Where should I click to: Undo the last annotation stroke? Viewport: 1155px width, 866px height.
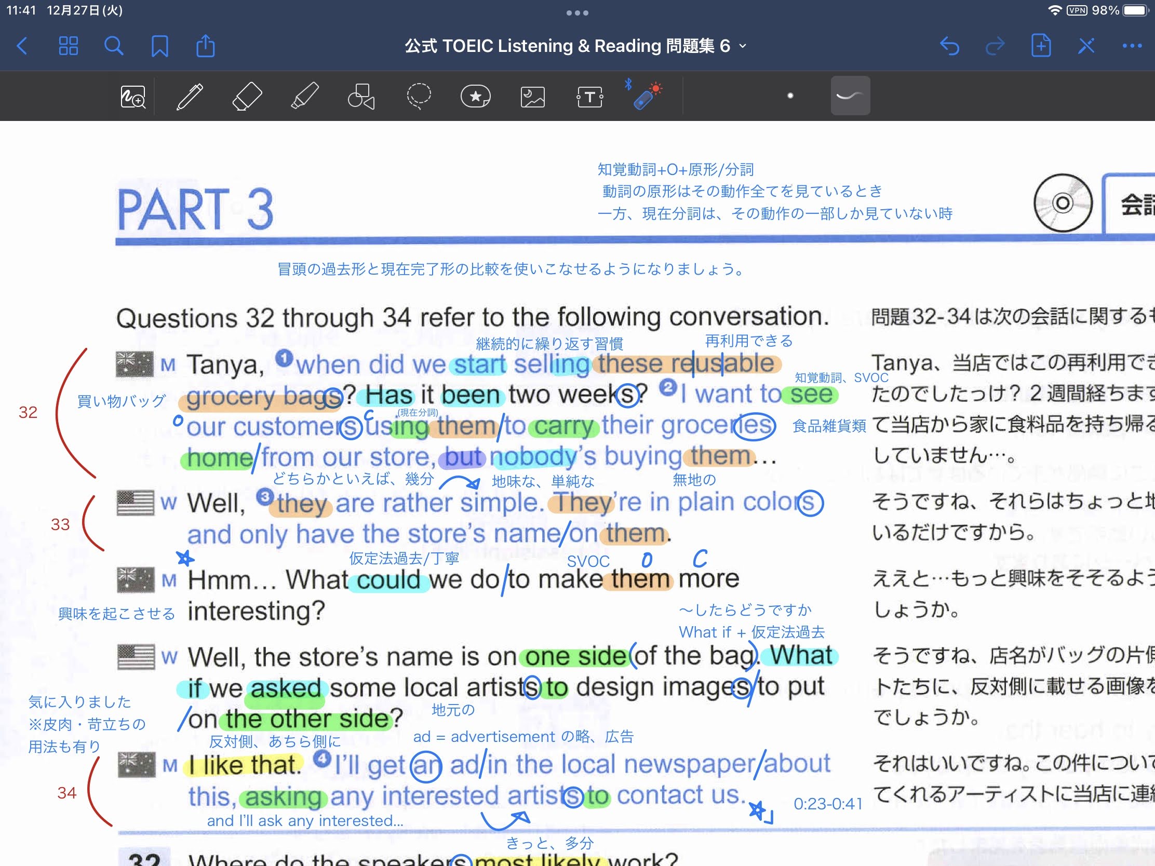pyautogui.click(x=949, y=46)
